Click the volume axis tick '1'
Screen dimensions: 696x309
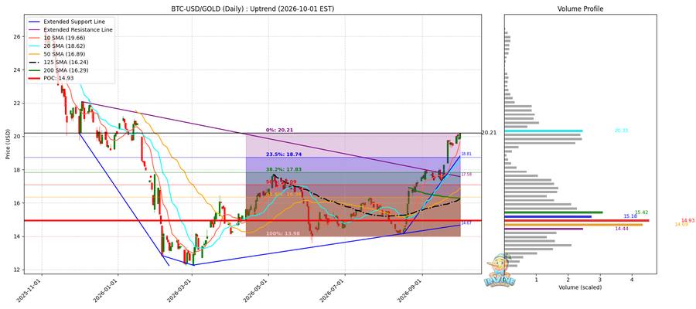[536, 280]
